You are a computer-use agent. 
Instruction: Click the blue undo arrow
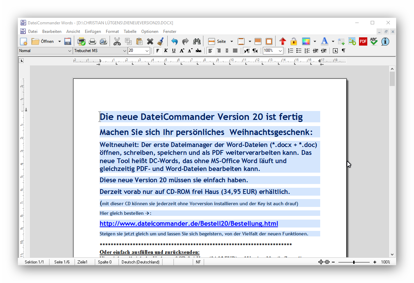175,41
